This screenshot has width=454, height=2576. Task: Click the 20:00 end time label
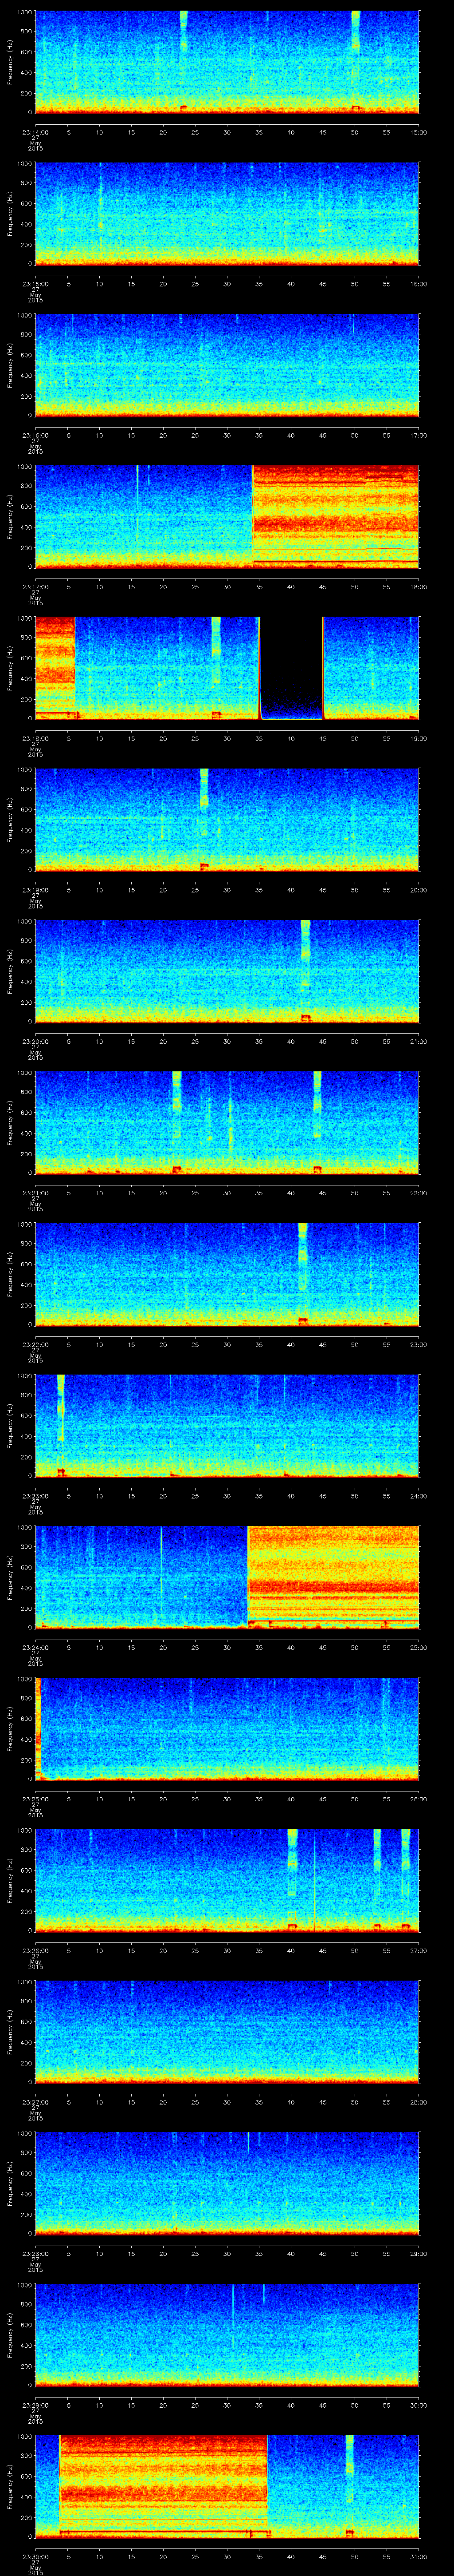pos(419,890)
